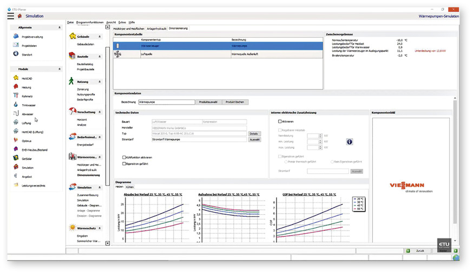Click the Bezeichnung text field
472x273 pixels.
coord(166,101)
